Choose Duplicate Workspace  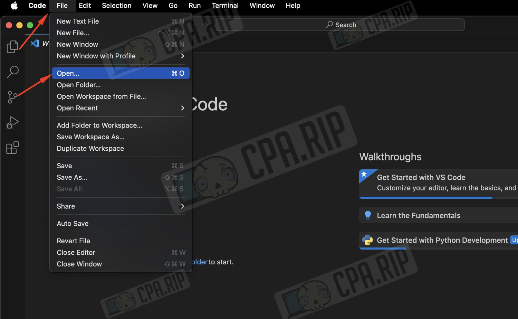[121, 148]
